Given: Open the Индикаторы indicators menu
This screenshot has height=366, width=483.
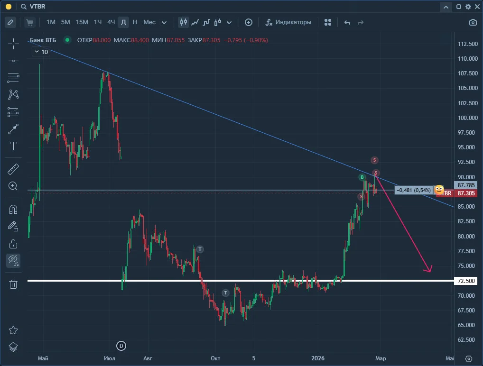Looking at the screenshot, I should pyautogui.click(x=288, y=22).
